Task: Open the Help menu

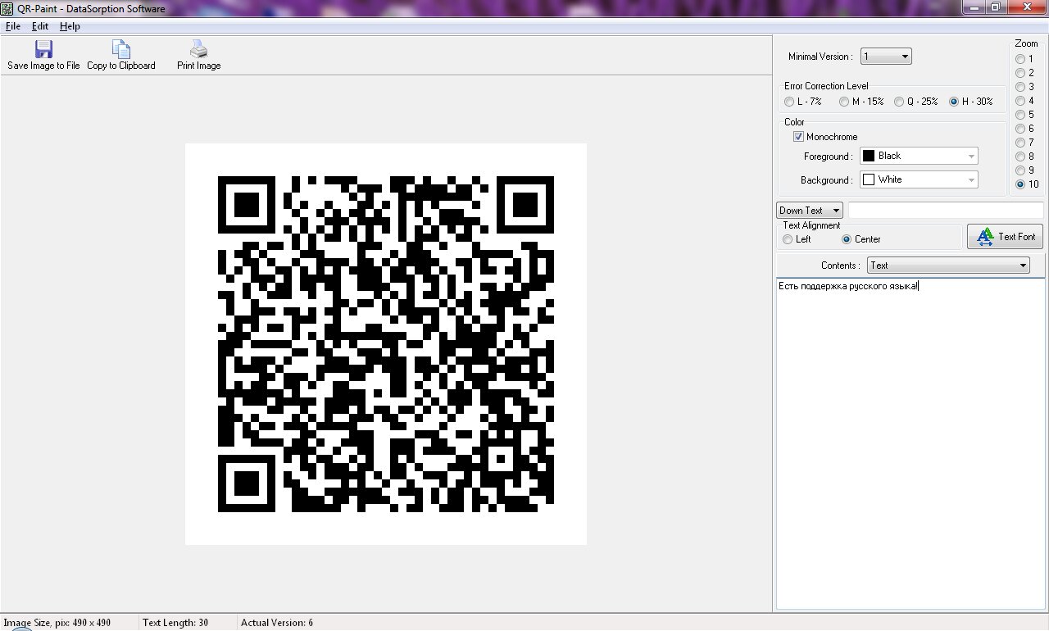Action: [70, 26]
